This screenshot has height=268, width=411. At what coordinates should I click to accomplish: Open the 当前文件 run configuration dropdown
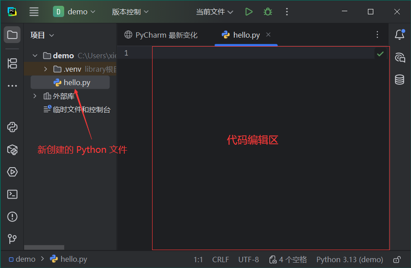tap(214, 12)
